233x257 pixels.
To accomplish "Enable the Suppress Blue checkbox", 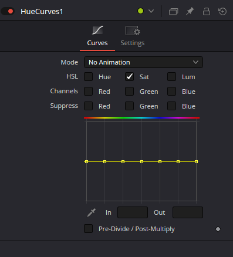I will point(171,106).
